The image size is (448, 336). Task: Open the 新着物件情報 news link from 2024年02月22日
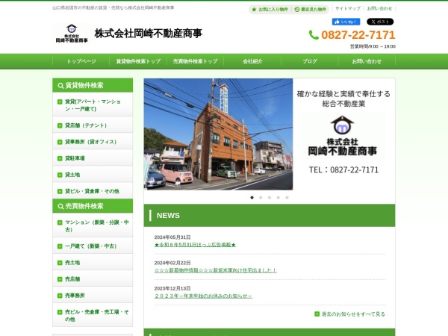[x=216, y=270]
